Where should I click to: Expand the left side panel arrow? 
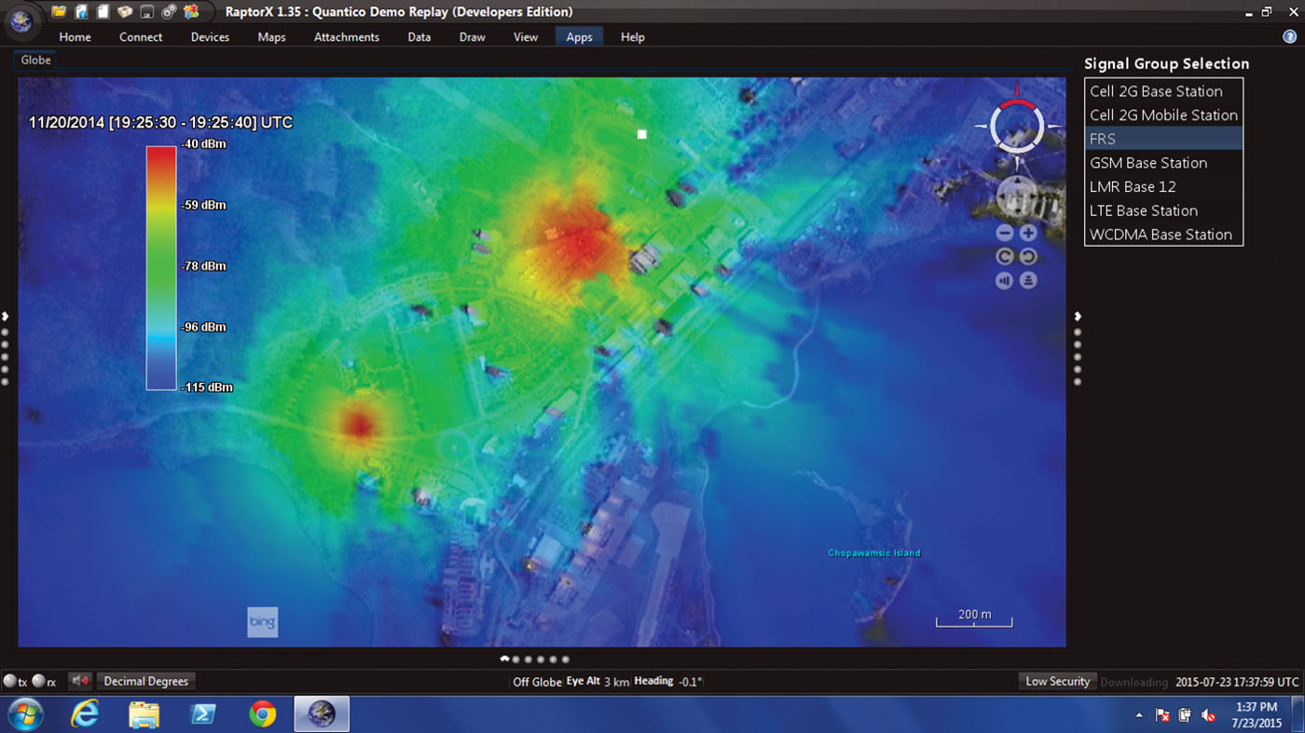pos(6,317)
